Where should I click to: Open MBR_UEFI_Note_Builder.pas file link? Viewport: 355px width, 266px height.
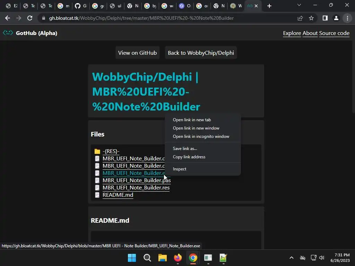tap(137, 180)
